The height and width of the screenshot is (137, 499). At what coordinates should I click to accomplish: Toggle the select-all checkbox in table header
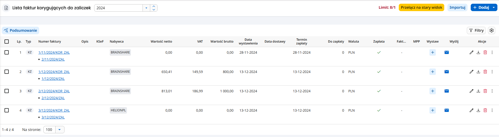(x=7, y=42)
